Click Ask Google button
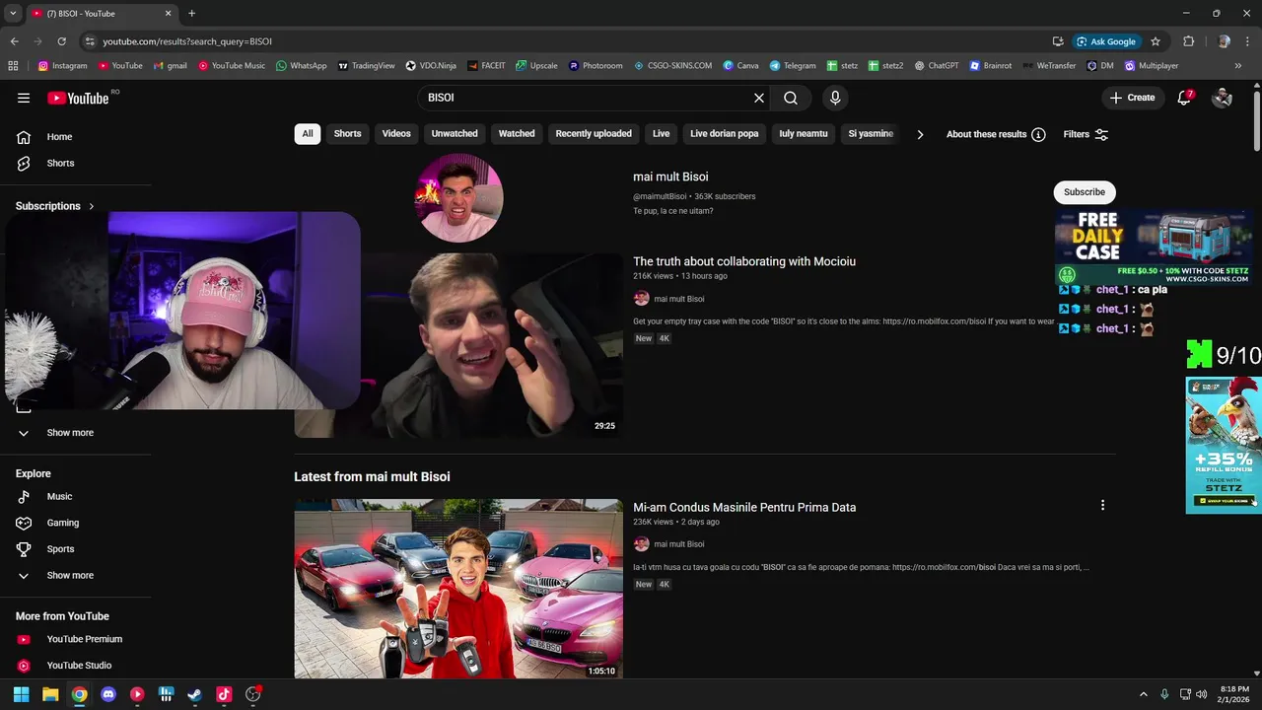Screen dimensions: 1262x710 [1106, 41]
